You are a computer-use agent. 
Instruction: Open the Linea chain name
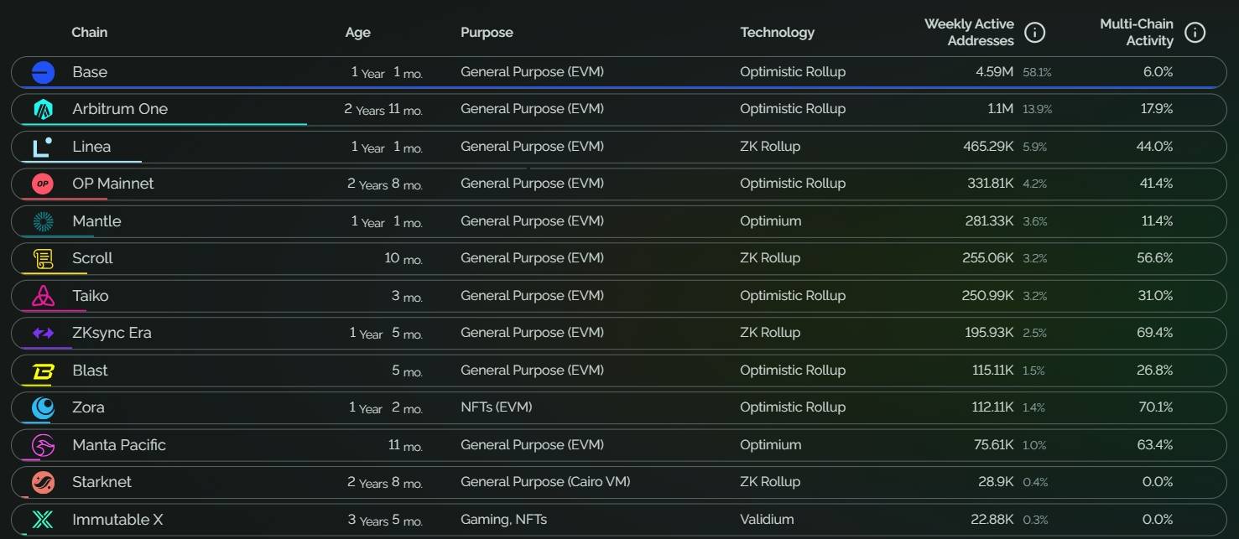tap(91, 147)
